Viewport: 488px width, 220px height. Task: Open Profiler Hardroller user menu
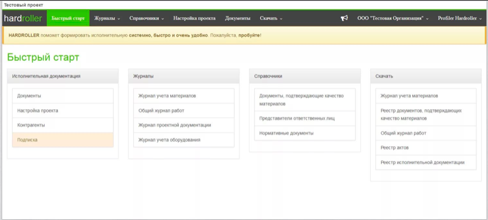pos(460,18)
